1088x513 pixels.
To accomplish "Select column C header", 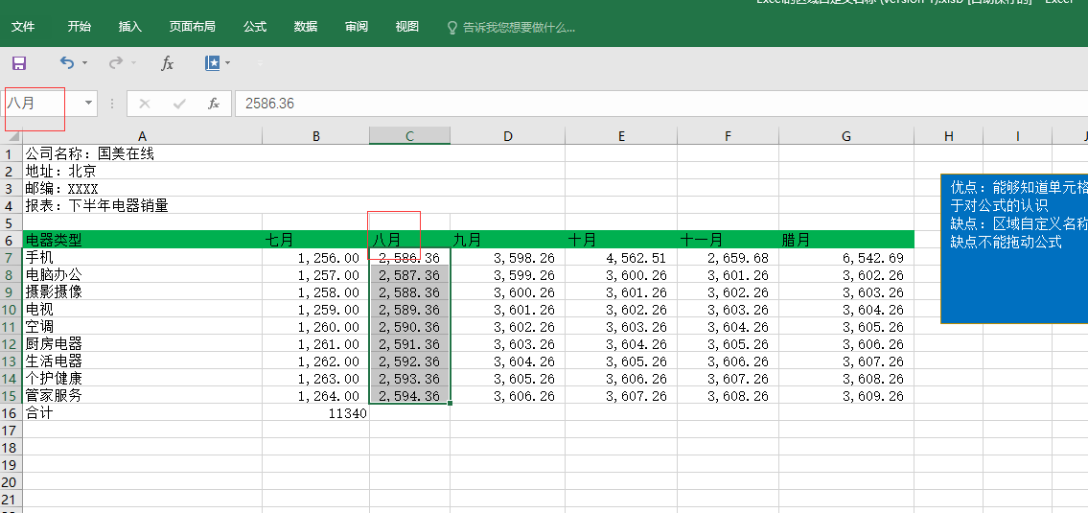I will [409, 136].
